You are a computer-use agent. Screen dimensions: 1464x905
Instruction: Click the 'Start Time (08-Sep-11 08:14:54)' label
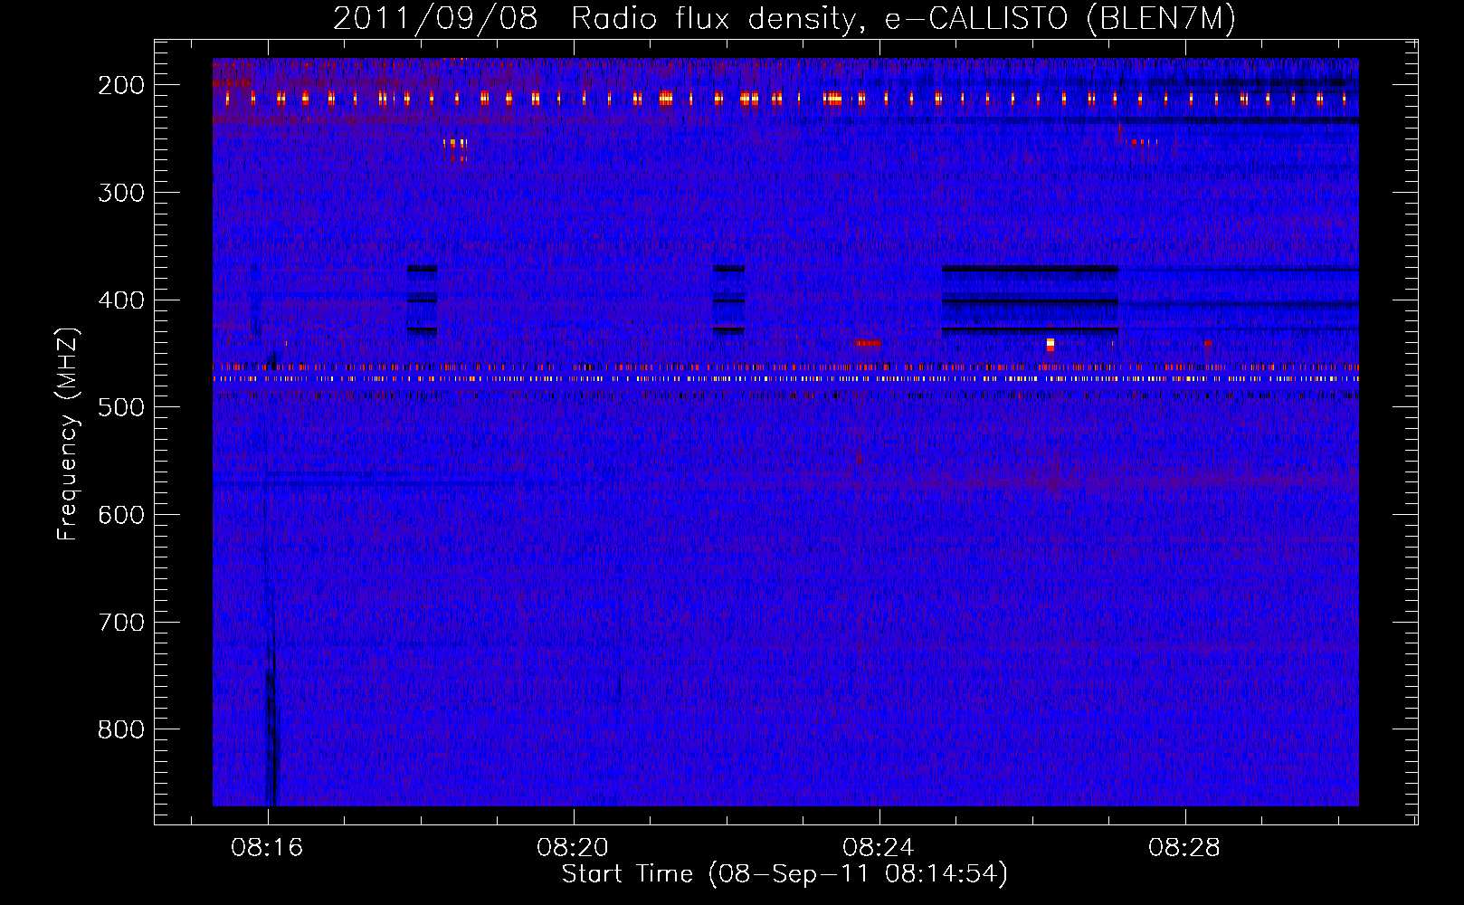(x=784, y=874)
